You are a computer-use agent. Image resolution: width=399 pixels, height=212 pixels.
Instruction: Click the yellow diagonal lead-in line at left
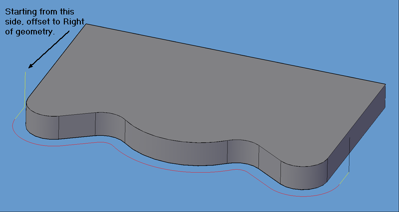19,113
